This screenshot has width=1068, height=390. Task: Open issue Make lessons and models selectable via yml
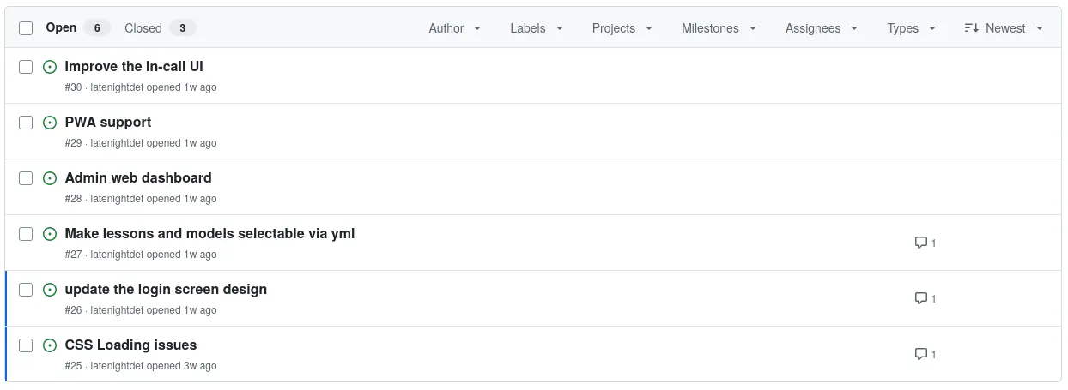[209, 233]
